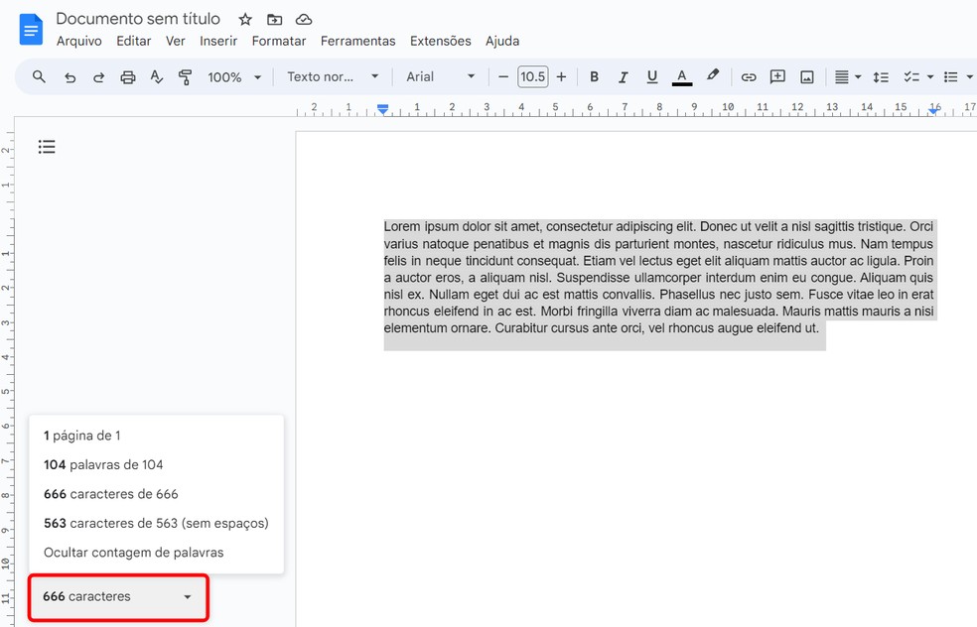Open the Formatar menu
Image resolution: width=977 pixels, height=627 pixels.
coord(279,41)
